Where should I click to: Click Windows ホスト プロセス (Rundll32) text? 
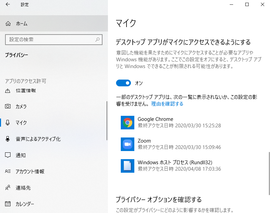tap(175, 162)
